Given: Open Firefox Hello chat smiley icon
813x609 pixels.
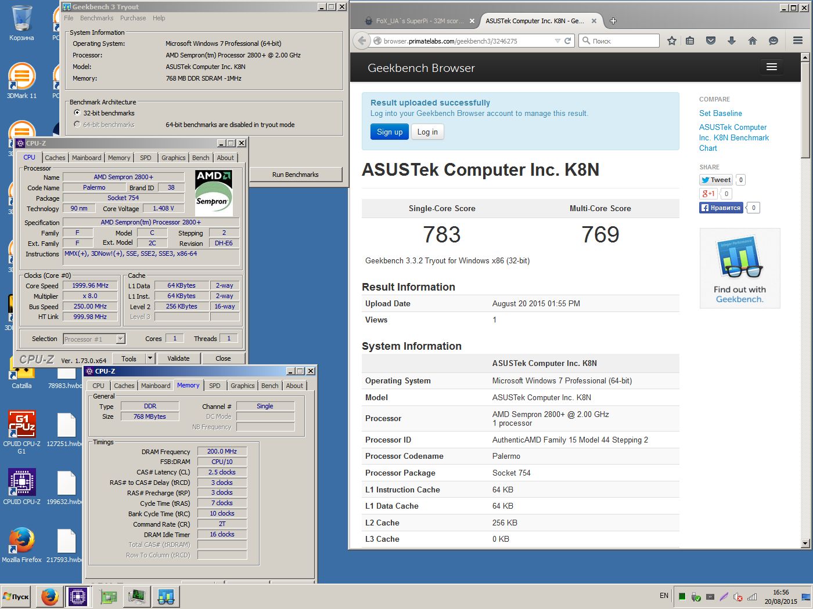Looking at the screenshot, I should [x=773, y=41].
